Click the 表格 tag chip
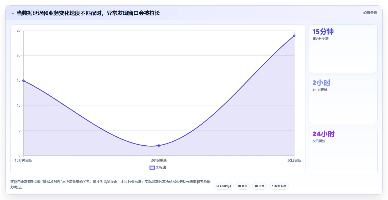This screenshot has width=388, height=200. tap(243, 186)
